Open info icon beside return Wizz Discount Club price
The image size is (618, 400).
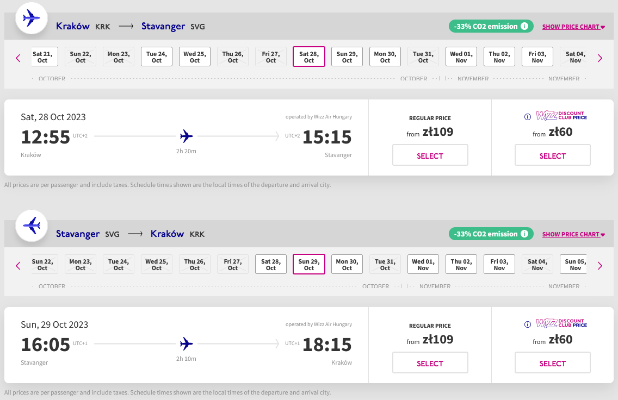pos(527,324)
